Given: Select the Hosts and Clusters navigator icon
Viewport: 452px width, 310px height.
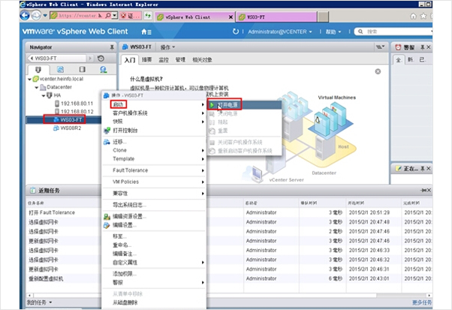Looking at the screenshot, I should 38,70.
